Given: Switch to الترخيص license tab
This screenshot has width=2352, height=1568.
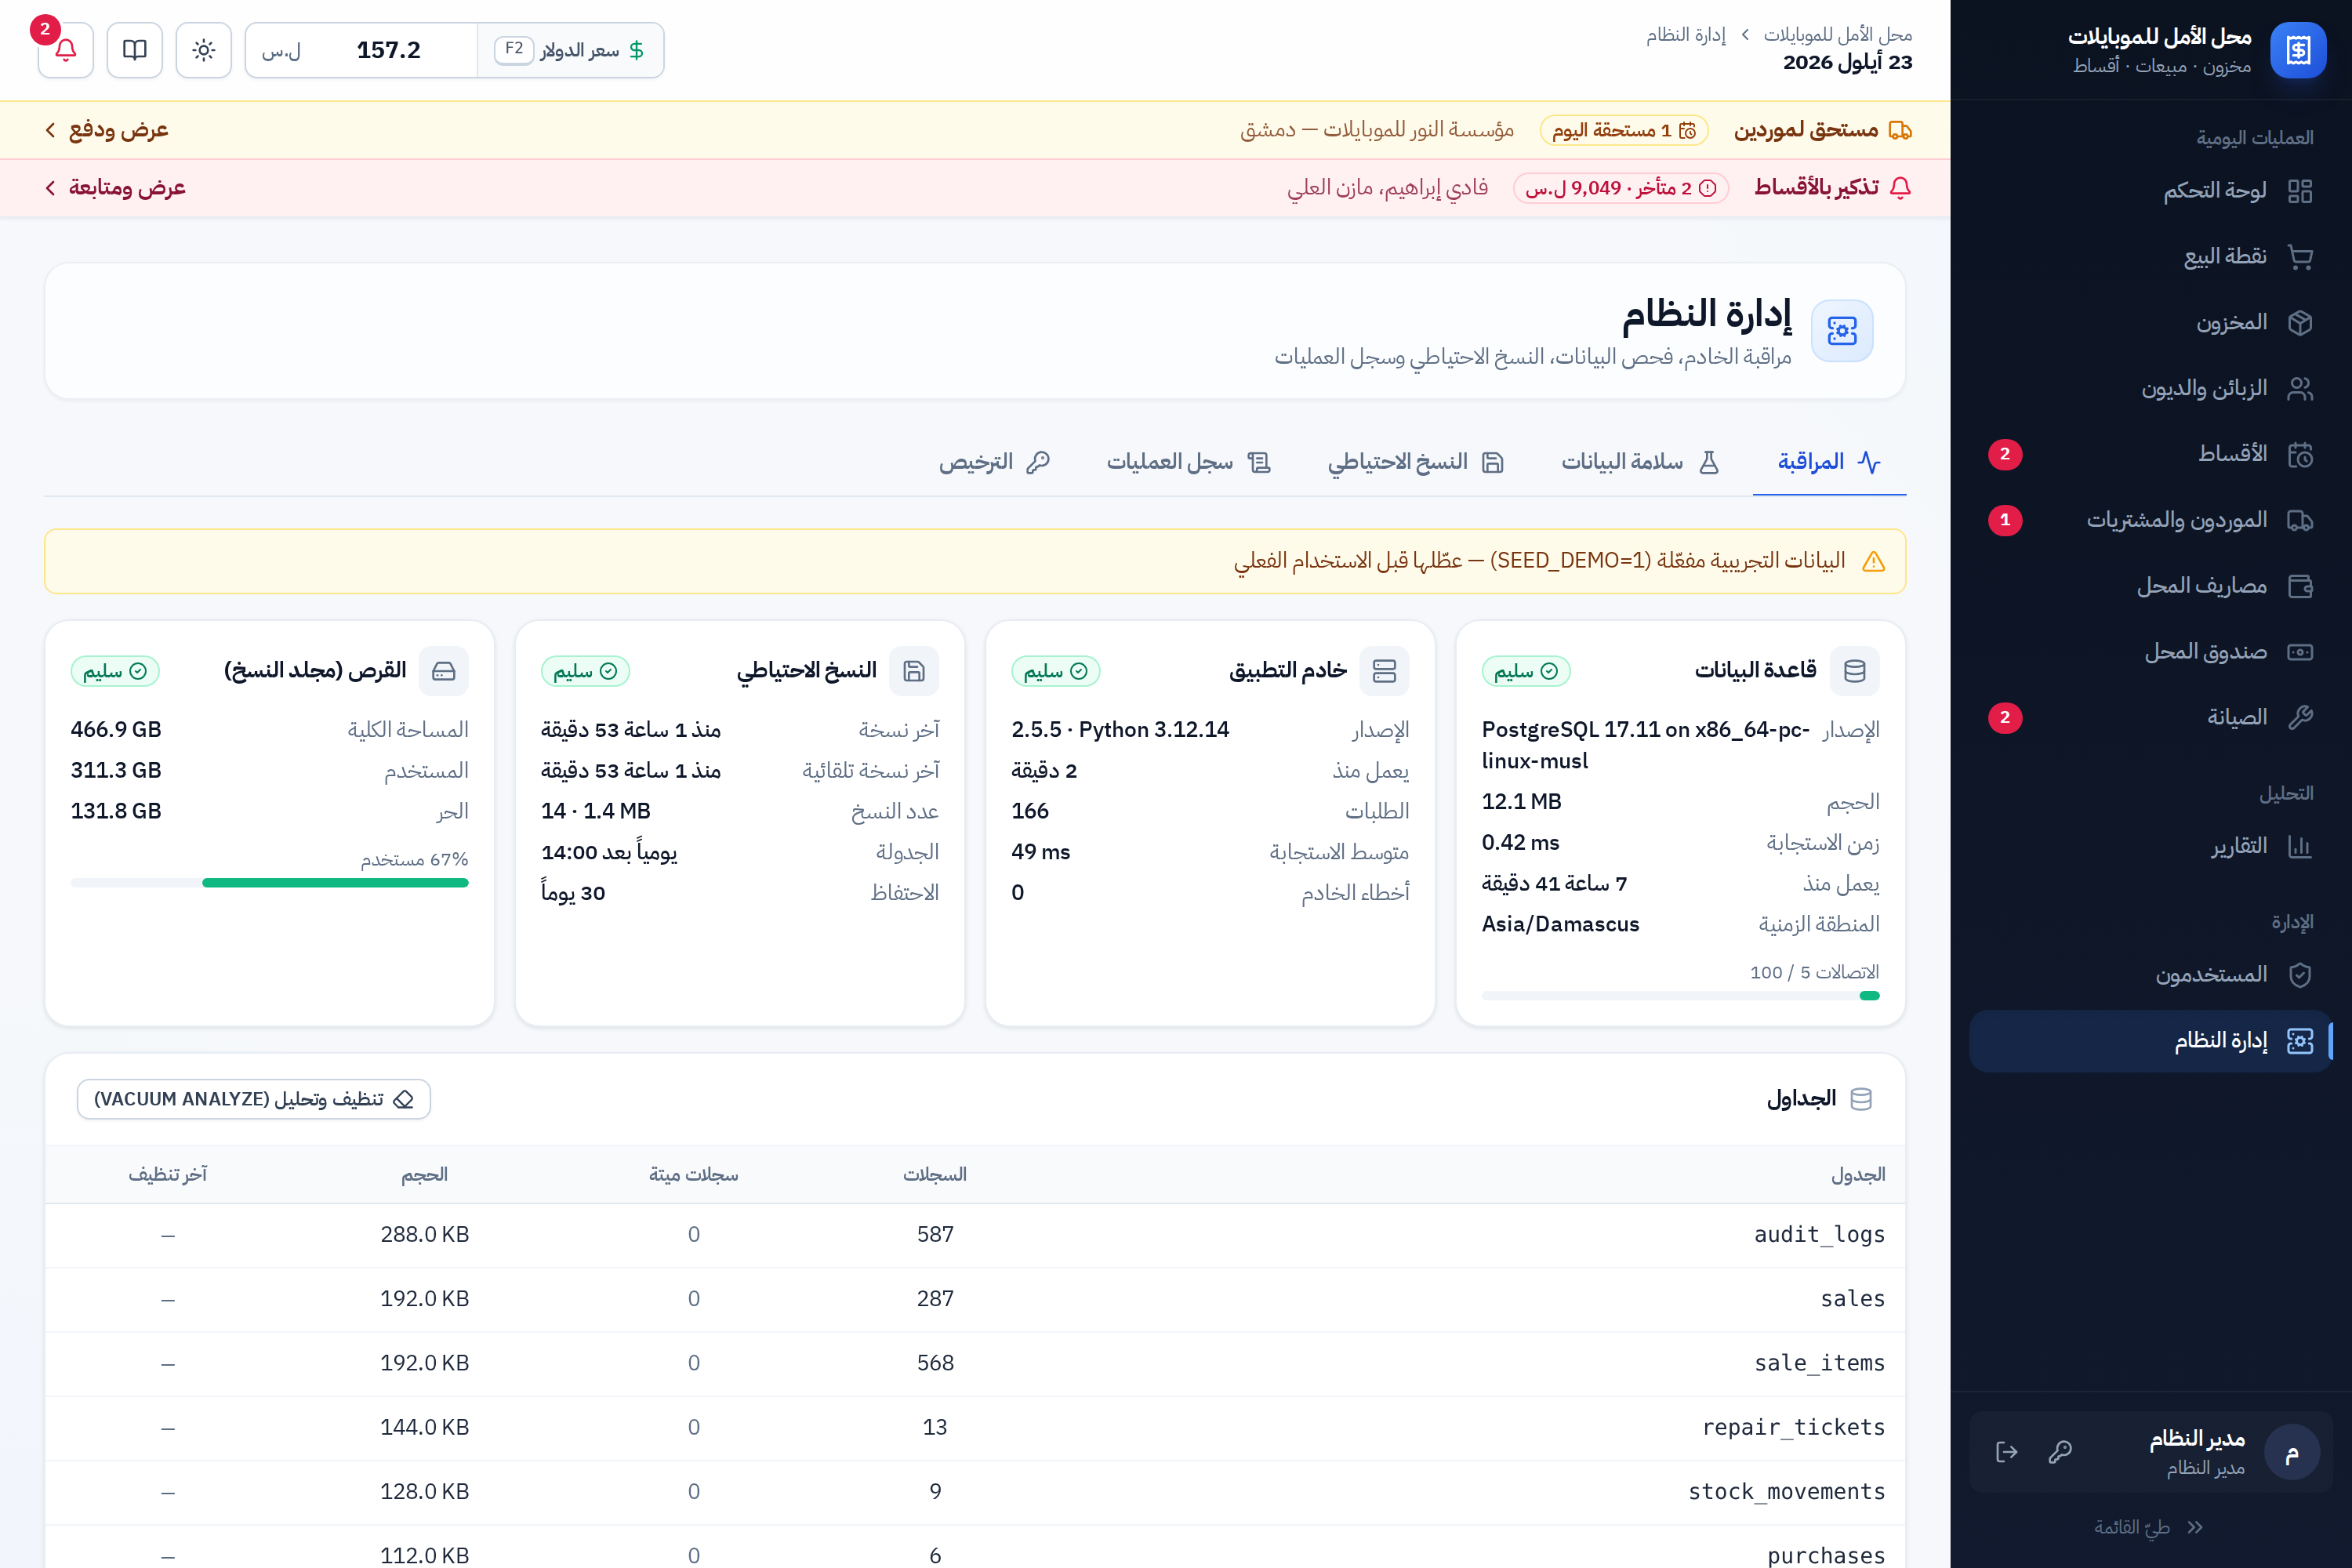Looking at the screenshot, I should [x=994, y=462].
